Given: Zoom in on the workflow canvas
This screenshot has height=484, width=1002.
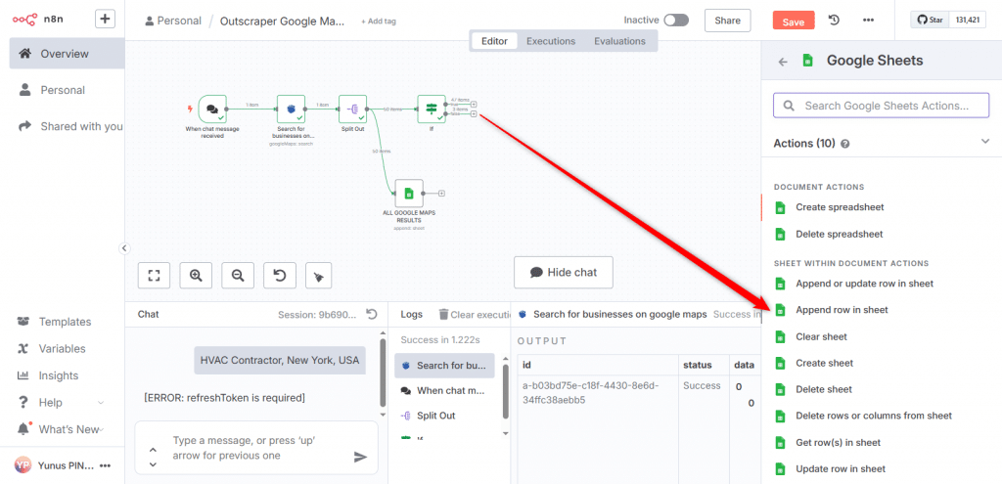Looking at the screenshot, I should tap(196, 275).
